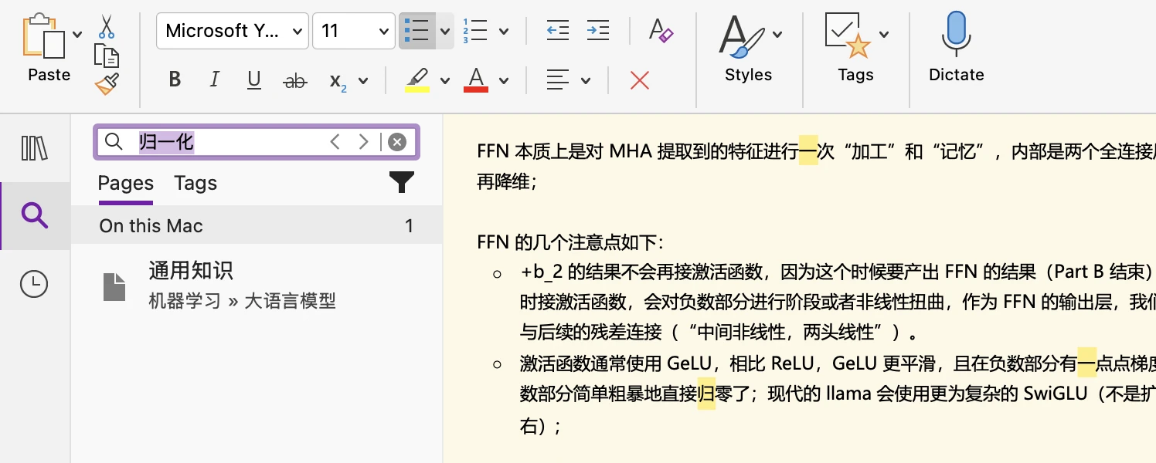Screen dimensions: 1156x463
Task: Click the page icon beside 通用知识
Action: [114, 287]
